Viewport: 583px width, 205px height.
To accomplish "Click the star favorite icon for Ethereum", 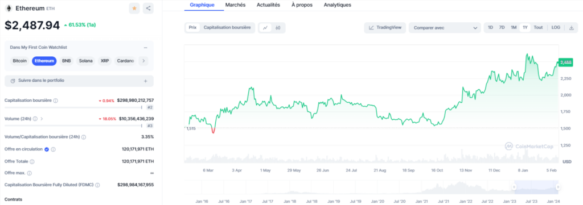I will [x=134, y=8].
